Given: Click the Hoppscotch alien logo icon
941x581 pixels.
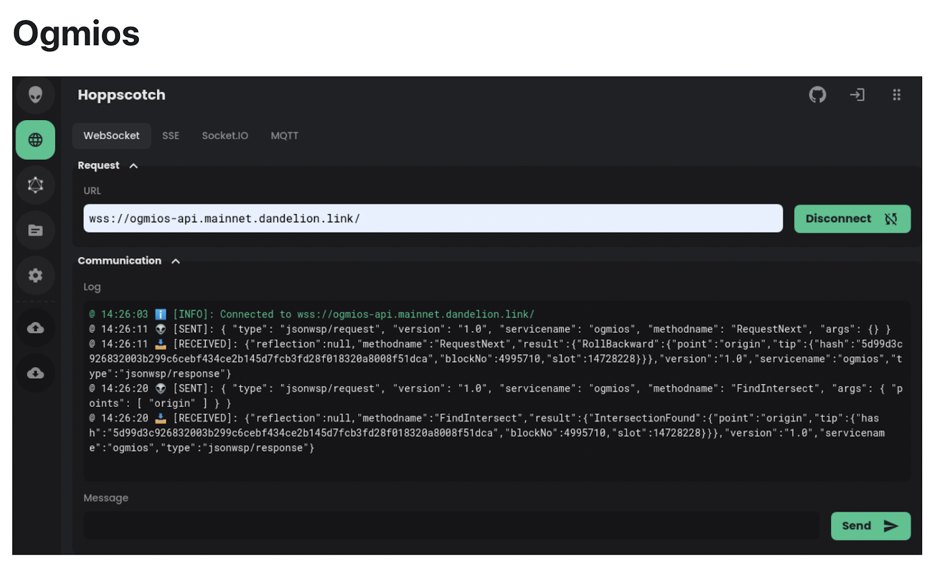Looking at the screenshot, I should [35, 95].
